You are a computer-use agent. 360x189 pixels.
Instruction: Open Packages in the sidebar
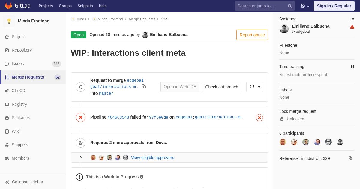[33, 118]
